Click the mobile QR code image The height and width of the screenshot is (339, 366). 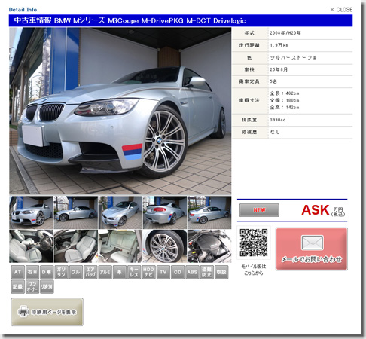[x=254, y=243]
